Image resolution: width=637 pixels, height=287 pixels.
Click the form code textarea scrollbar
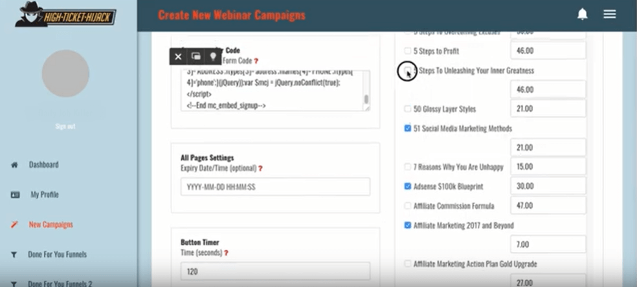coord(366,100)
